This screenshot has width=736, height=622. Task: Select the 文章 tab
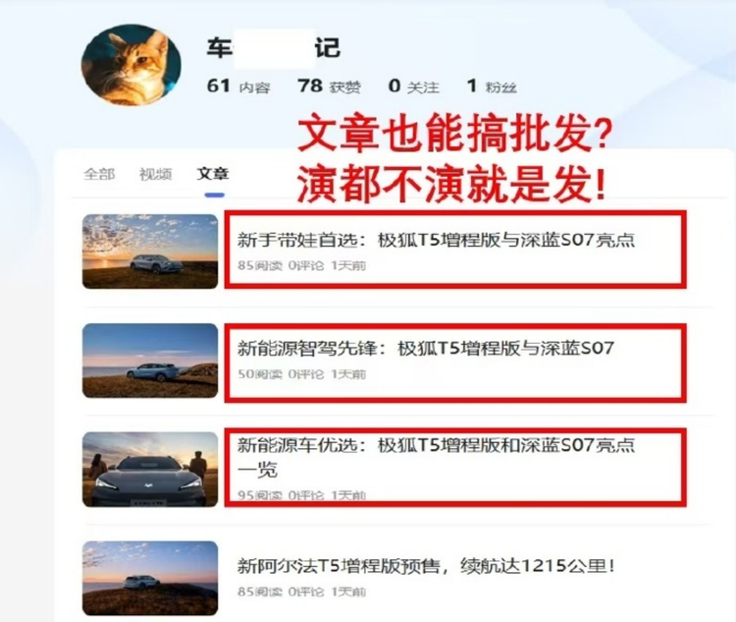pos(213,174)
